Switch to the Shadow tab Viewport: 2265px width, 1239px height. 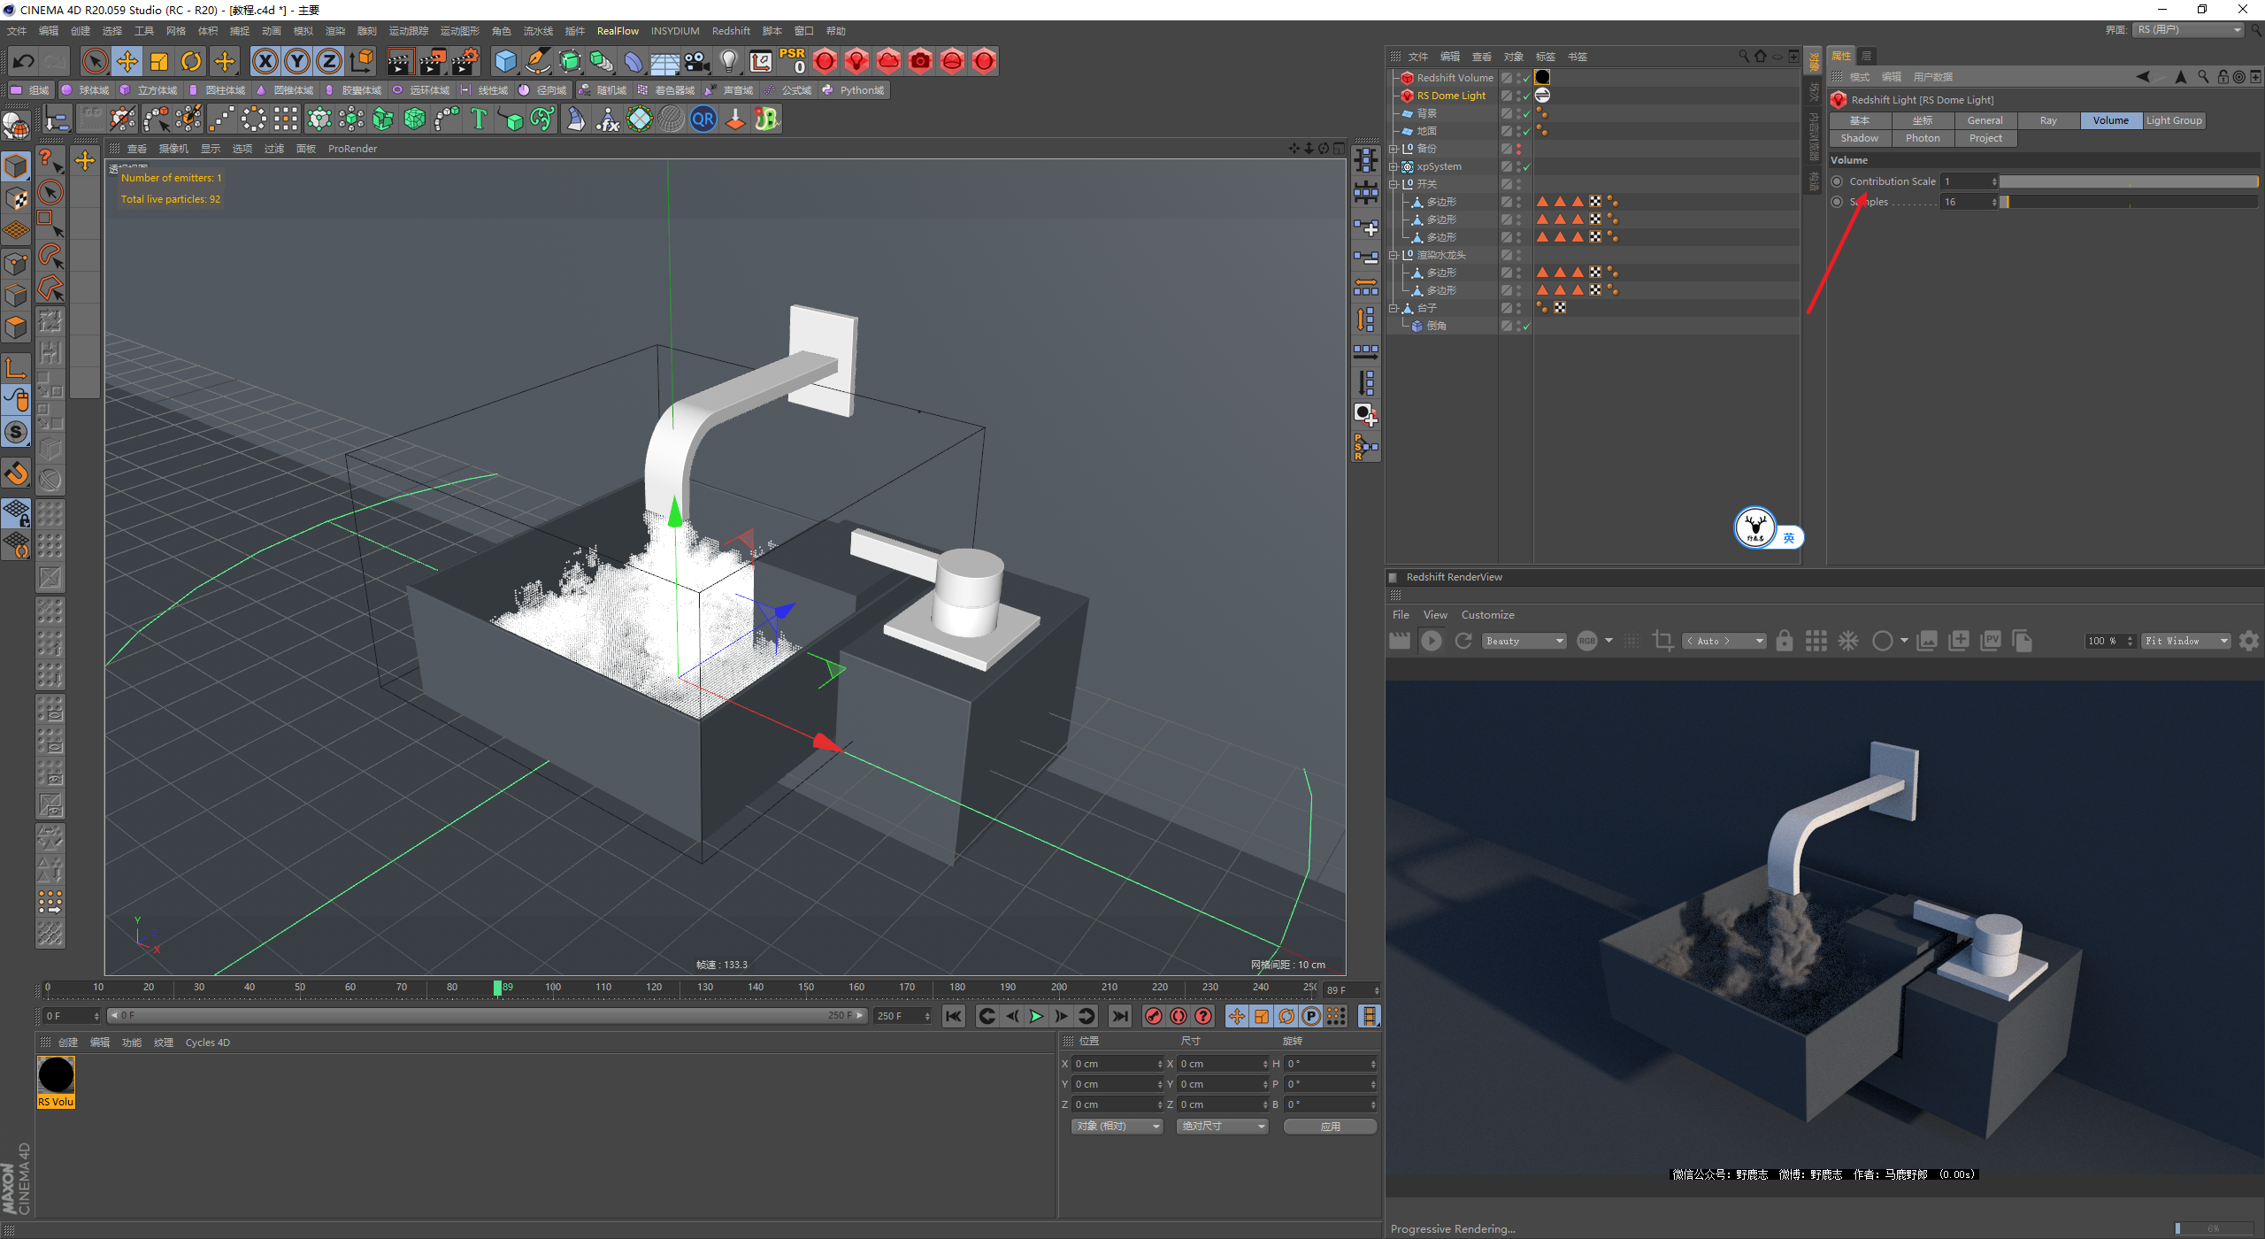pos(1859,138)
